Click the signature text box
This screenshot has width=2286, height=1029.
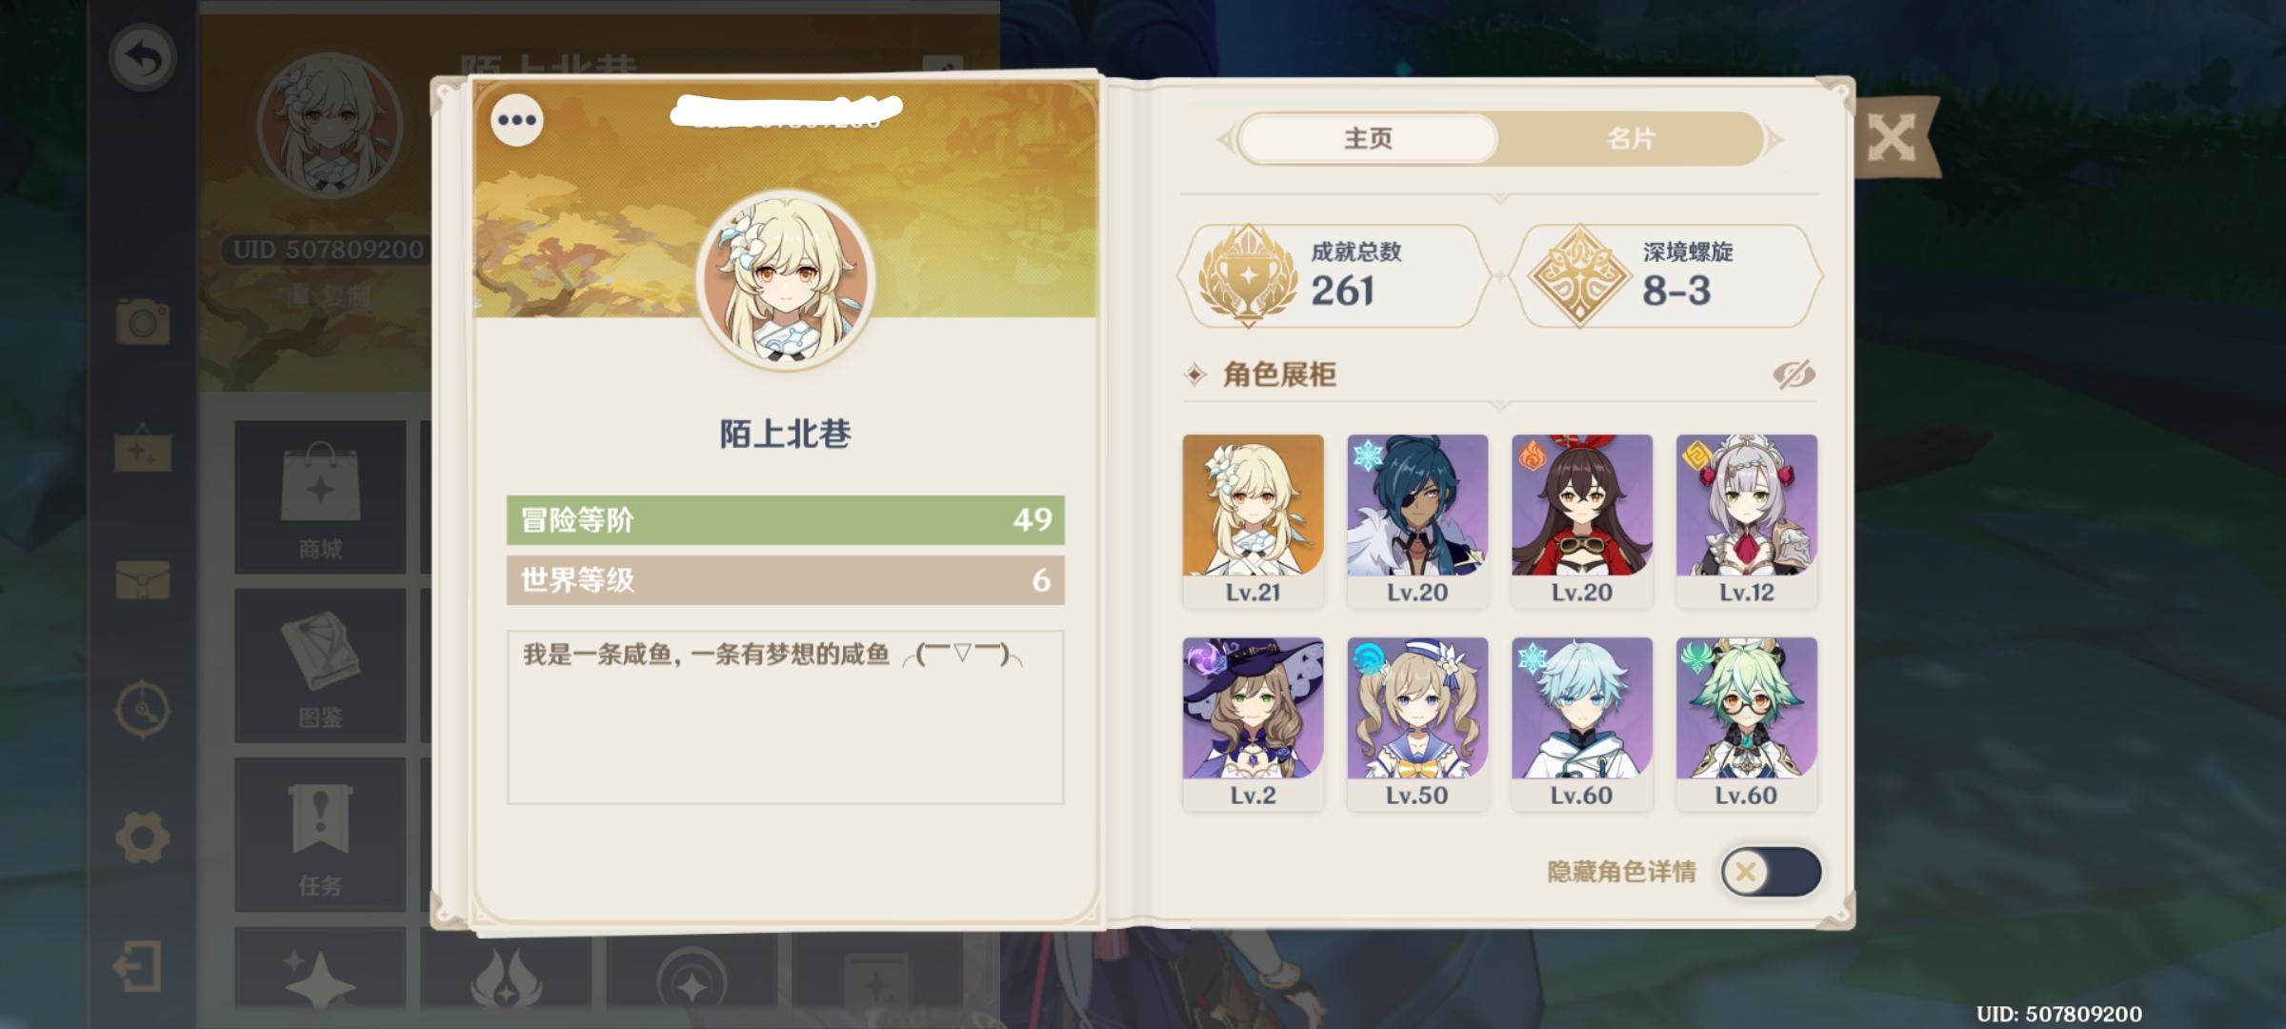click(785, 717)
